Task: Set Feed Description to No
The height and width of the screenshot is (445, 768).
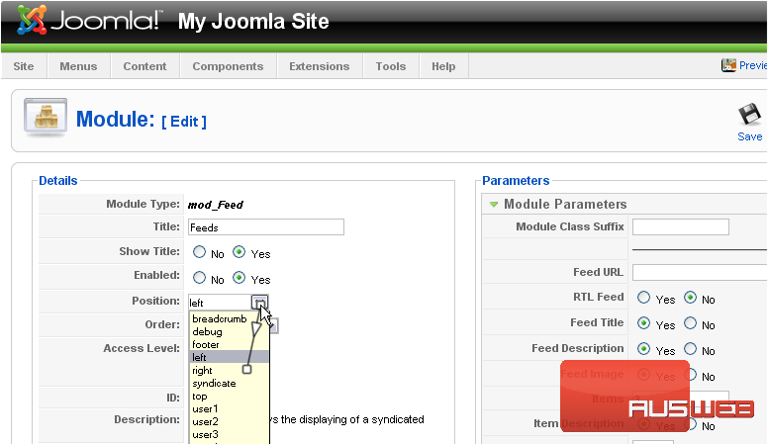Action: 690,349
